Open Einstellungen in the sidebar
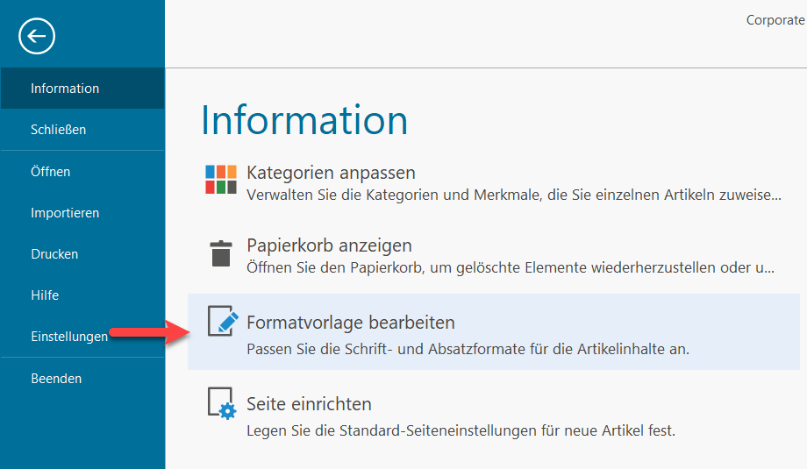Viewport: 807px width, 469px height. pos(69,337)
